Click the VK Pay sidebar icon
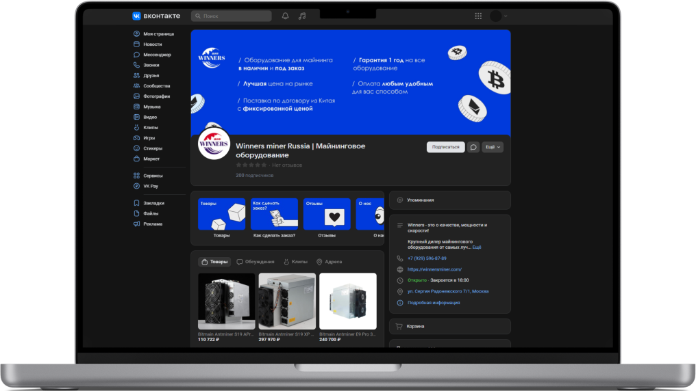The image size is (696, 391). (x=136, y=186)
